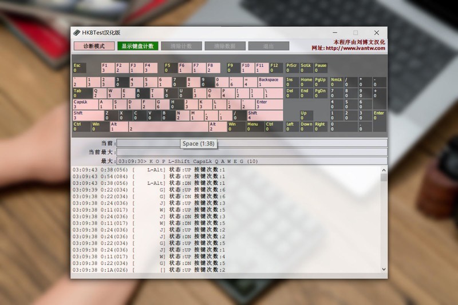Select the log row '03:09:43 0:54(084)'
The width and height of the screenshot is (458, 305).
tap(149, 177)
